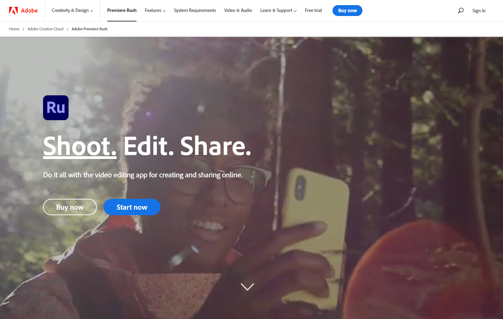Open the Video & Audio menu item
The width and height of the screenshot is (503, 319).
238,11
